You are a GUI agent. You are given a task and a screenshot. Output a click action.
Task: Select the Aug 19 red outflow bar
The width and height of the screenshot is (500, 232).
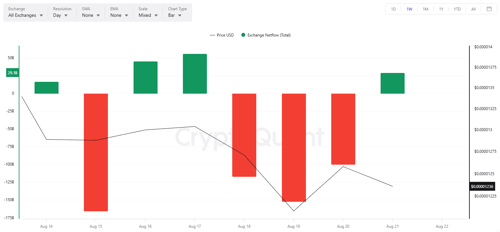point(294,147)
